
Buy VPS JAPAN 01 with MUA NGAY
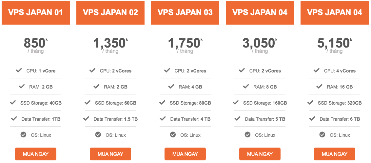(36, 154)
